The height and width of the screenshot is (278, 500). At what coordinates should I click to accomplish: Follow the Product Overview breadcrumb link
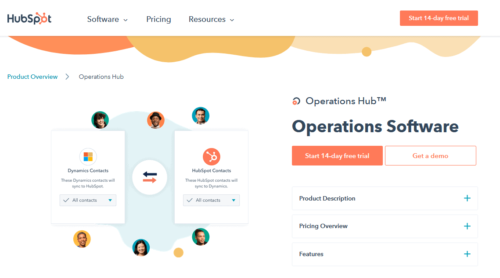pos(32,77)
